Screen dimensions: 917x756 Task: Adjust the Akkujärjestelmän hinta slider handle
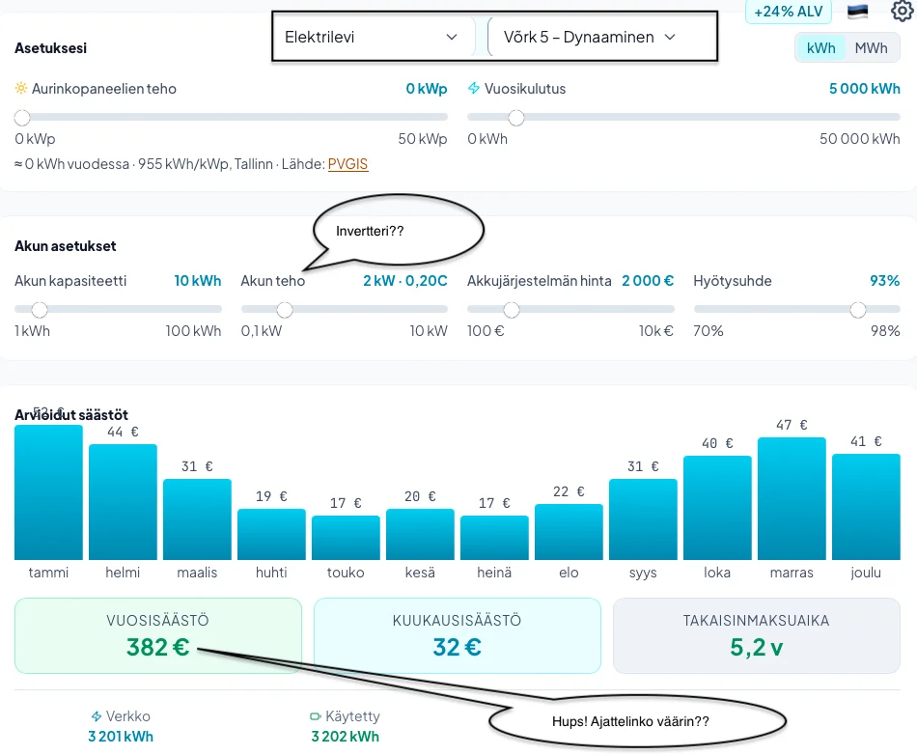(512, 310)
